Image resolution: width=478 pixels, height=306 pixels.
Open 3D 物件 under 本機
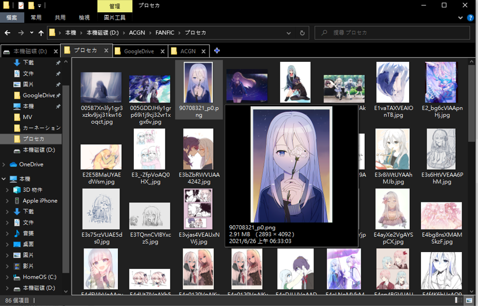32,190
